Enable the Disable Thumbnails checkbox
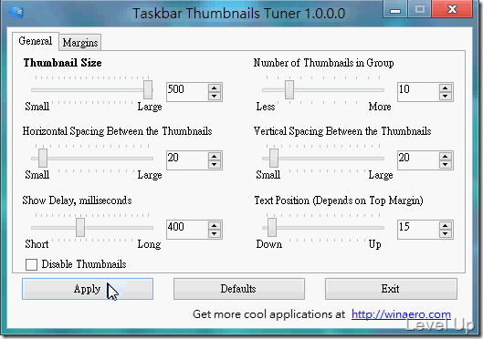 (x=31, y=264)
